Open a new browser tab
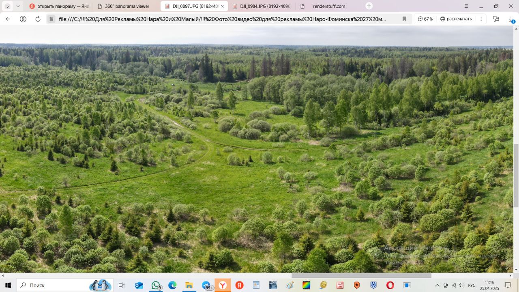 (369, 6)
